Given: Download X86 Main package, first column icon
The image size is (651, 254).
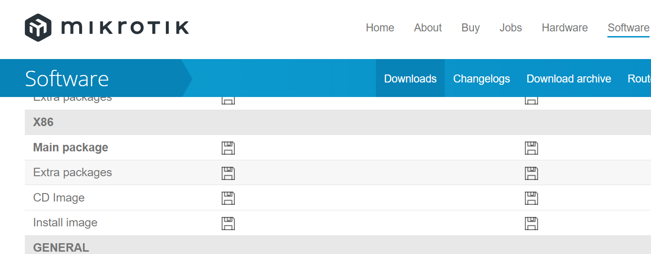Looking at the screenshot, I should coord(228,148).
